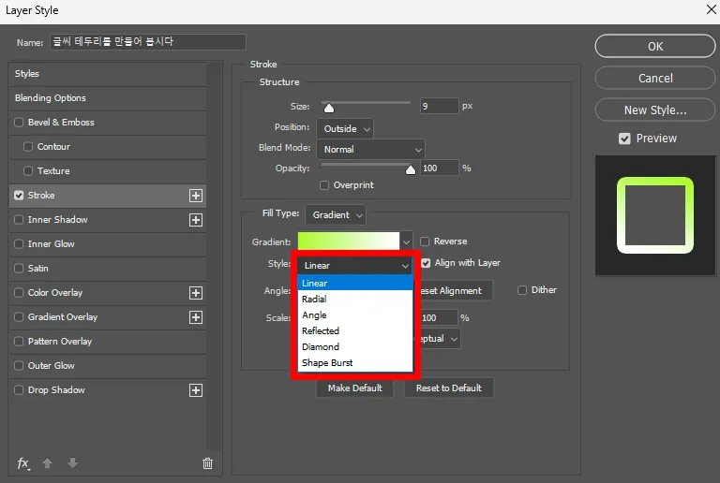Click the layer style Name field

pyautogui.click(x=148, y=42)
